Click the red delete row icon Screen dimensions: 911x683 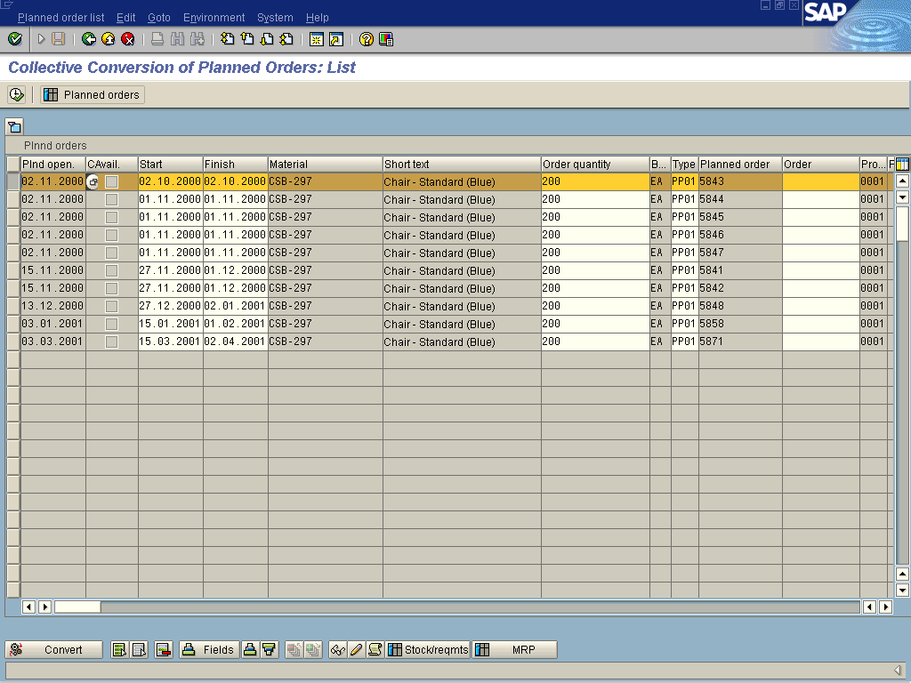164,649
